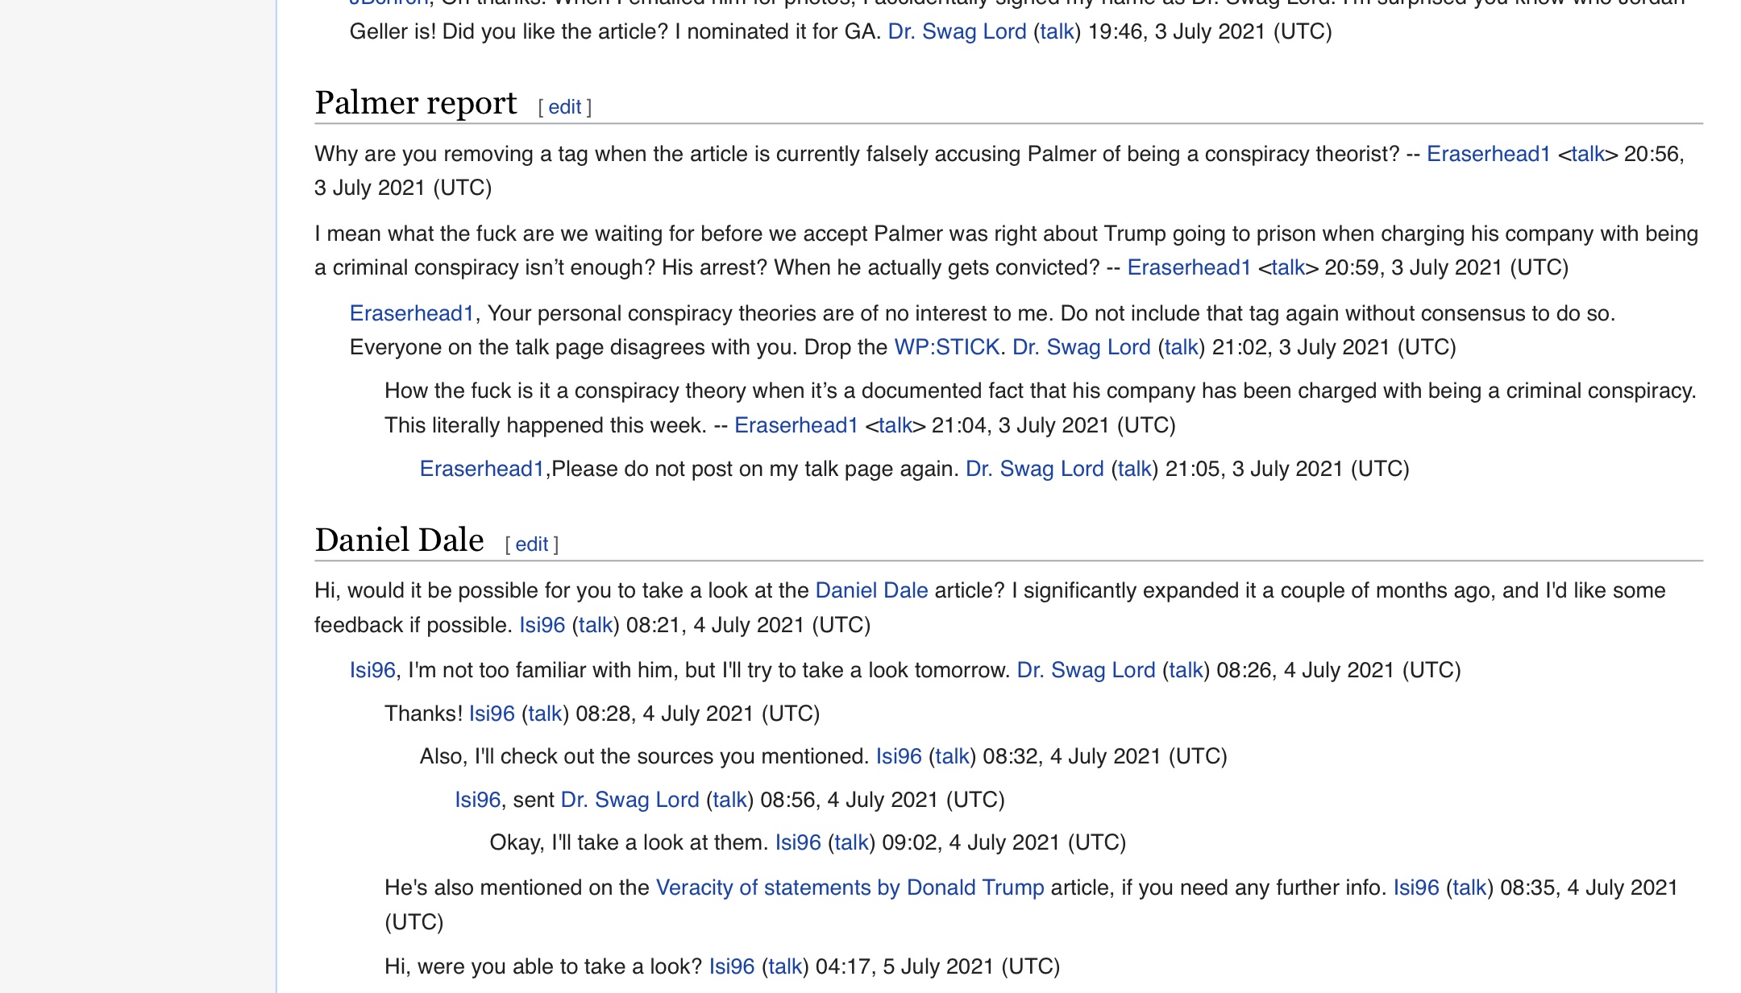1741x993 pixels.
Task: Click the text 'Hi, were you able to take a look?'
Action: click(x=543, y=966)
